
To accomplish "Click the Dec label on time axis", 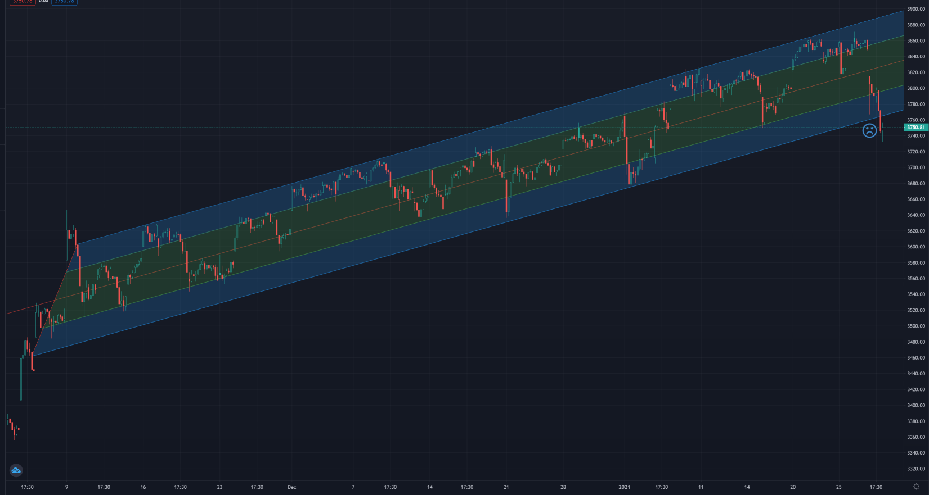I will click(291, 487).
